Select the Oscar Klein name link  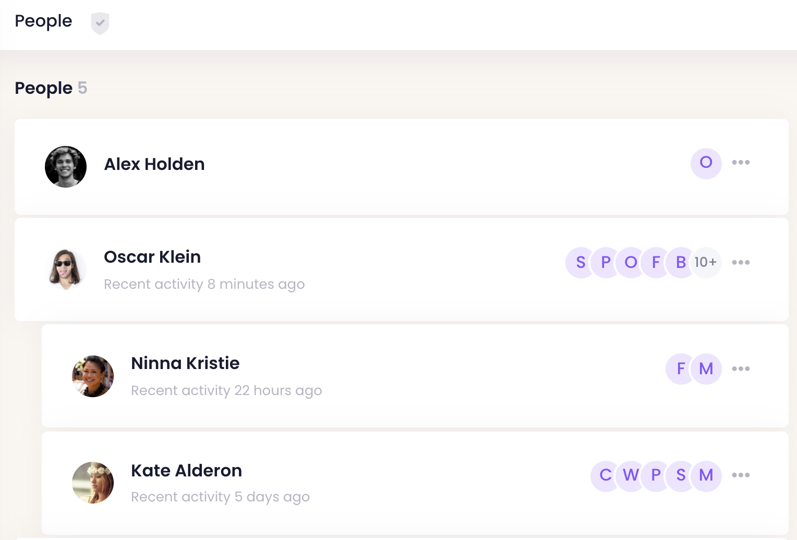click(152, 257)
